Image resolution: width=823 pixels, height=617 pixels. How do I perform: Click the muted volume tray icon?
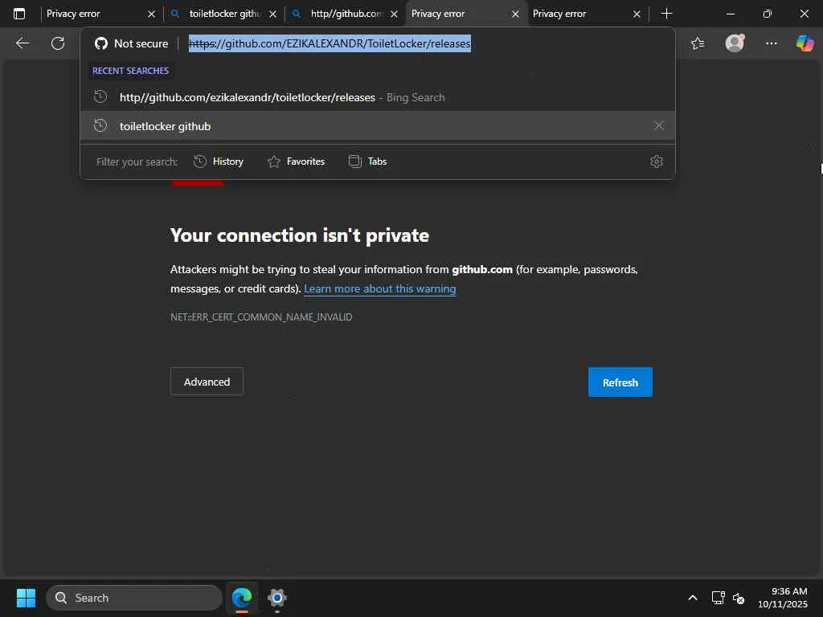[x=739, y=598]
